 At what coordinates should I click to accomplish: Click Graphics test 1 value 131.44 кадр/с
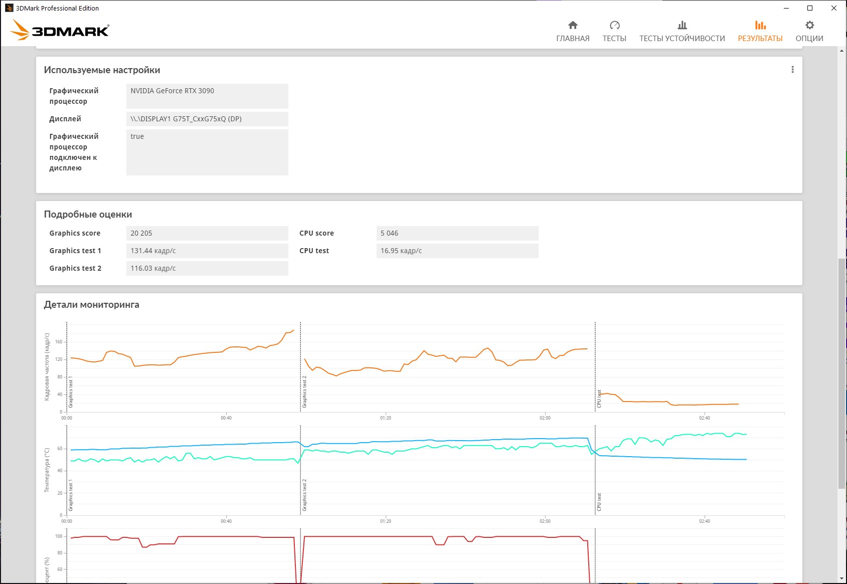pyautogui.click(x=207, y=251)
